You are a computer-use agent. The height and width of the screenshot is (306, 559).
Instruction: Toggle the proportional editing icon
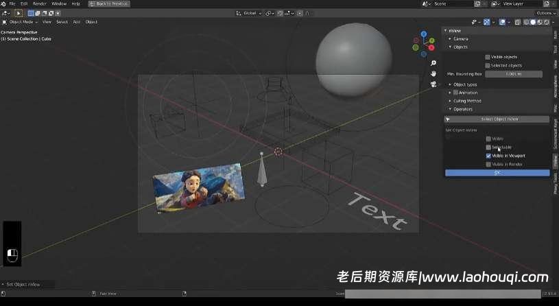pyautogui.click(x=300, y=13)
